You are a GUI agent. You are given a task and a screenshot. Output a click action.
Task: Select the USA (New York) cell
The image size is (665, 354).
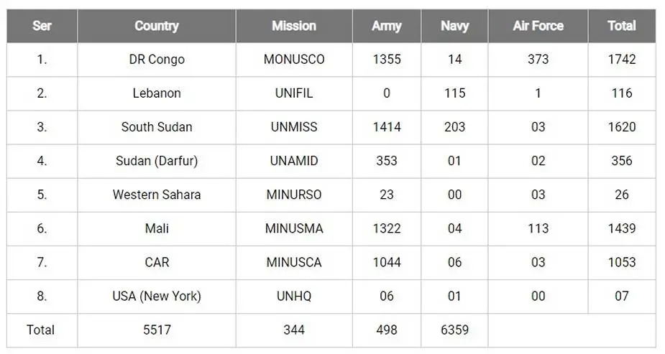click(x=156, y=296)
